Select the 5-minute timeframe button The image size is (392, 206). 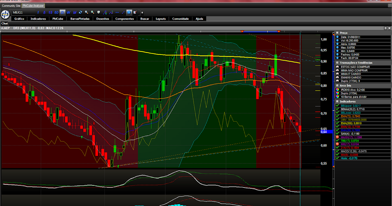[44, 12]
